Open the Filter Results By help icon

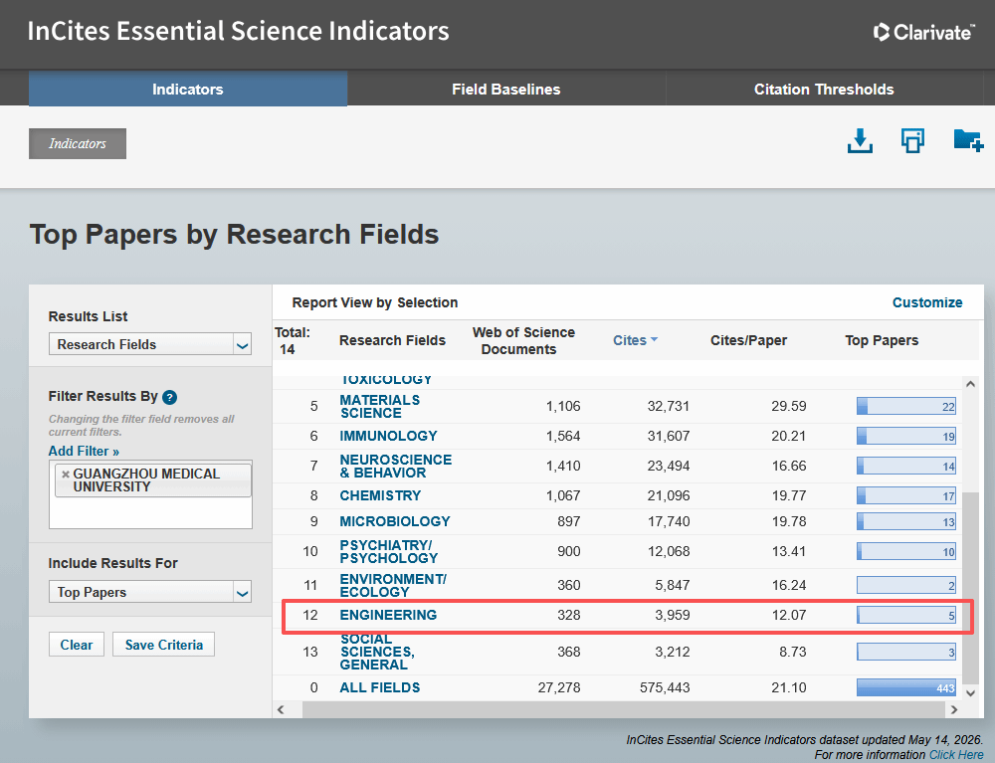(169, 397)
